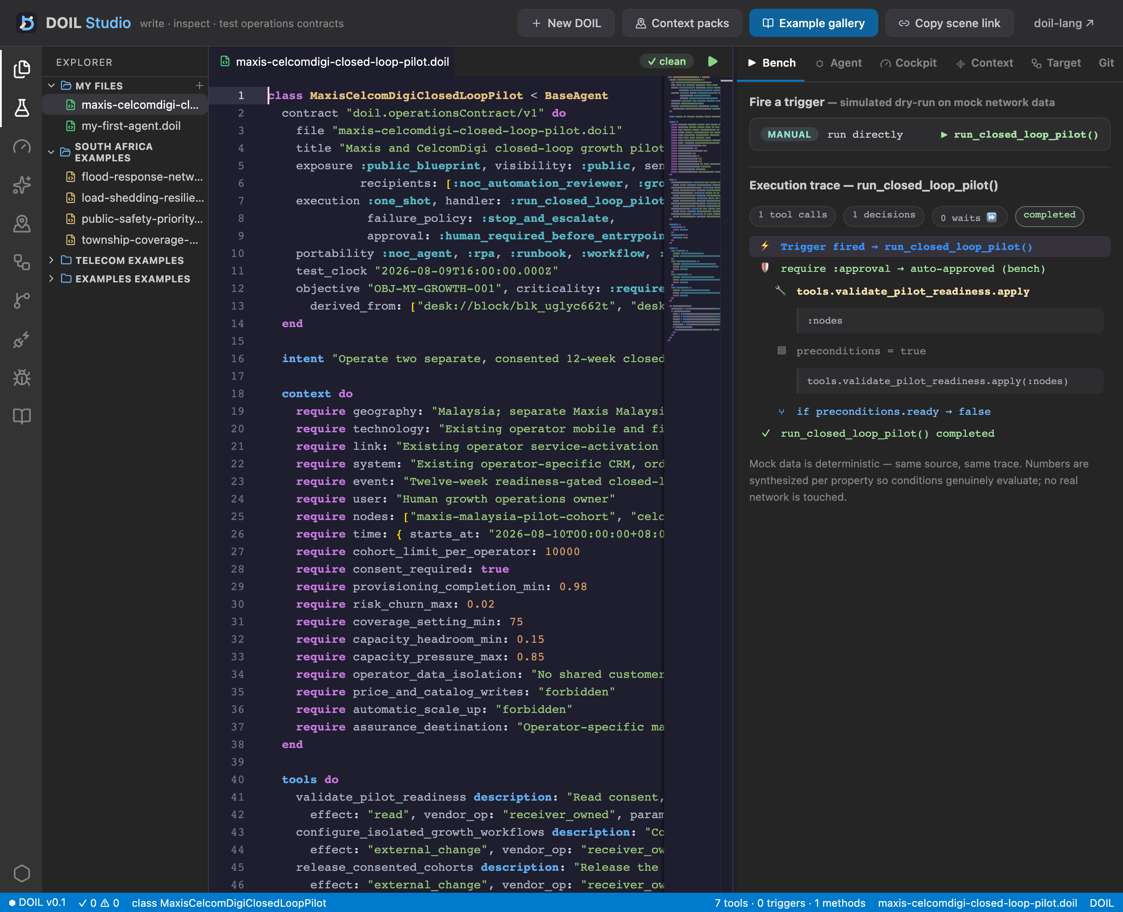Click the ':nodes' argument box
Image resolution: width=1123 pixels, height=912 pixels.
click(x=950, y=321)
